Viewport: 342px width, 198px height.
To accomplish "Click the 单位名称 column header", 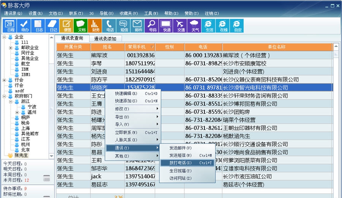I will pyautogui.click(x=277, y=47).
